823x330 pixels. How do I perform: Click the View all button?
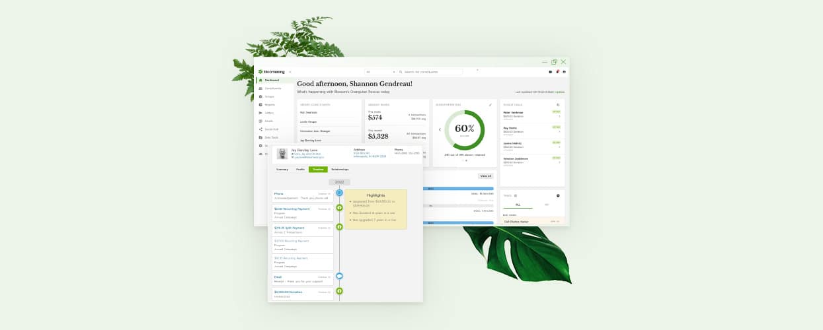pos(485,176)
